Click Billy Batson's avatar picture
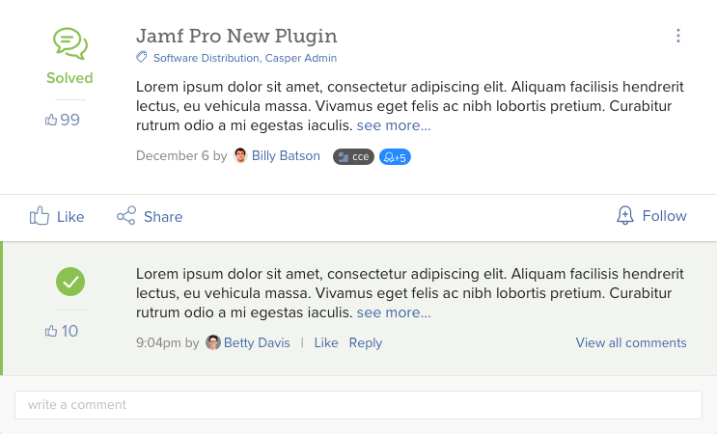Image resolution: width=717 pixels, height=434 pixels. 240,155
